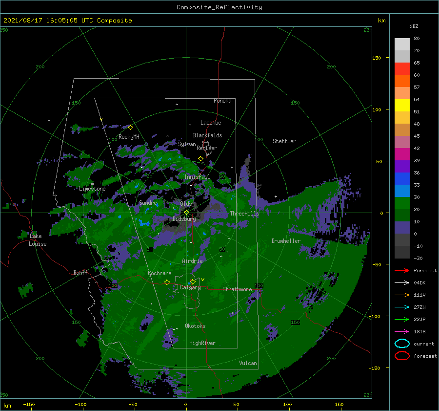Click the magenta 18TS arrow legend icon
This screenshot has height=411, width=439.
tap(402, 331)
